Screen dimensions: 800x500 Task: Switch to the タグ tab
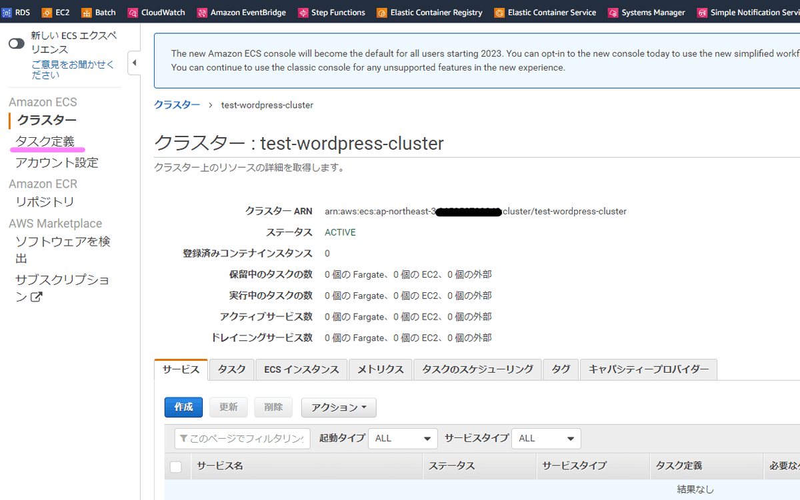561,370
